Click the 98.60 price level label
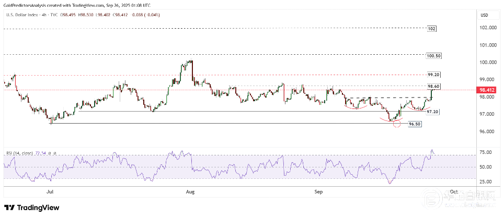Viewport: 504px width, 218px height. [x=433, y=86]
